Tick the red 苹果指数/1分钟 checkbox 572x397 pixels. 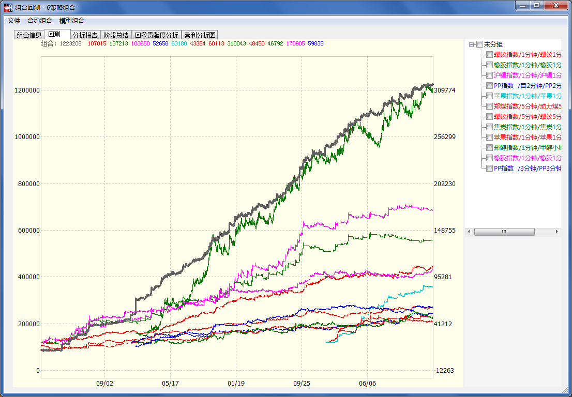(490, 138)
